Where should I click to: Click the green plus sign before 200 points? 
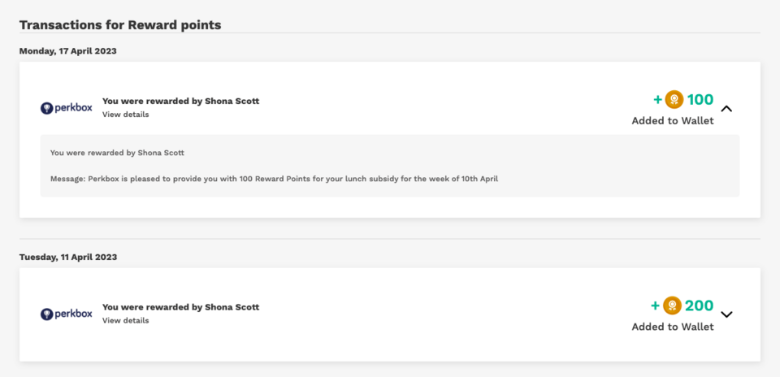[656, 305]
